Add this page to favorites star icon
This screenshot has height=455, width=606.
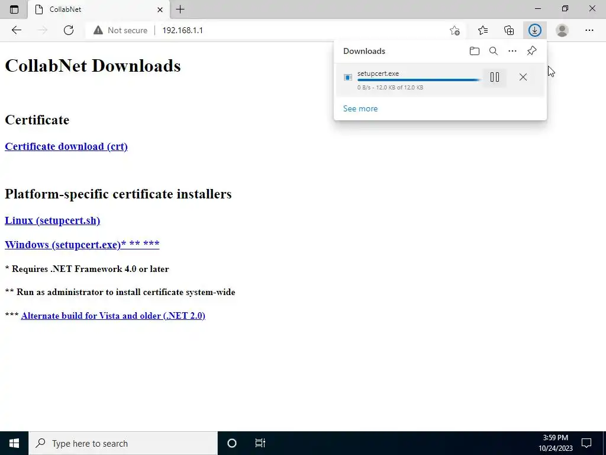pos(455,30)
